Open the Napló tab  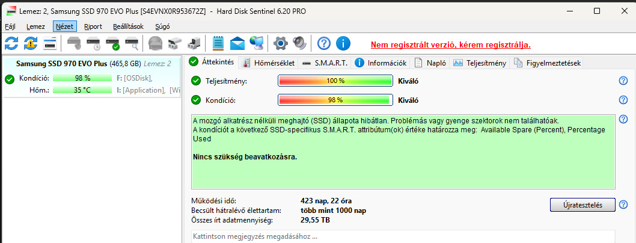tap(430, 63)
